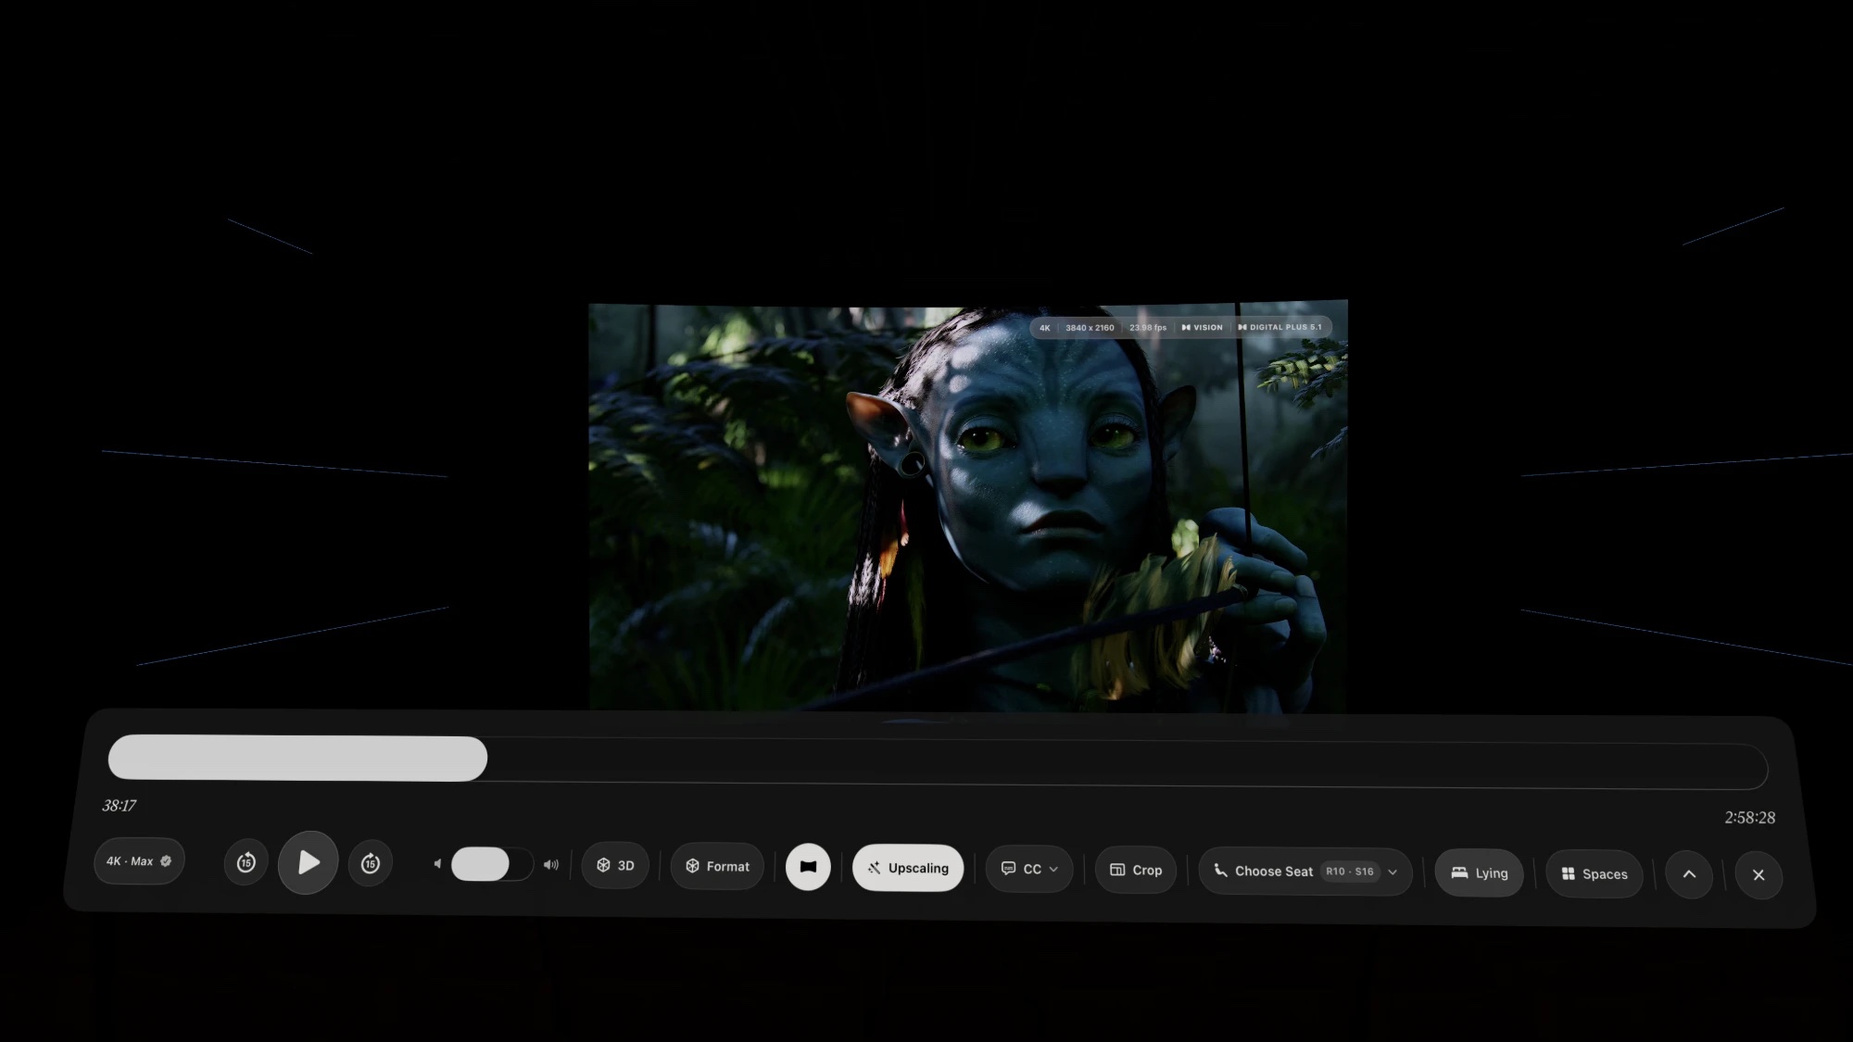The height and width of the screenshot is (1042, 1853).
Task: Open the 4K · Max quality selector
Action: pyautogui.click(x=139, y=861)
